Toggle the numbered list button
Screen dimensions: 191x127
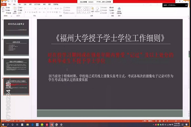[52, 9]
